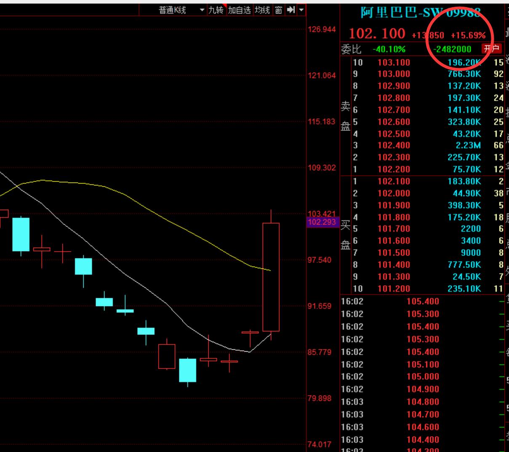Click buy price 101.300
This screenshot has height=452, width=509.
point(394,276)
